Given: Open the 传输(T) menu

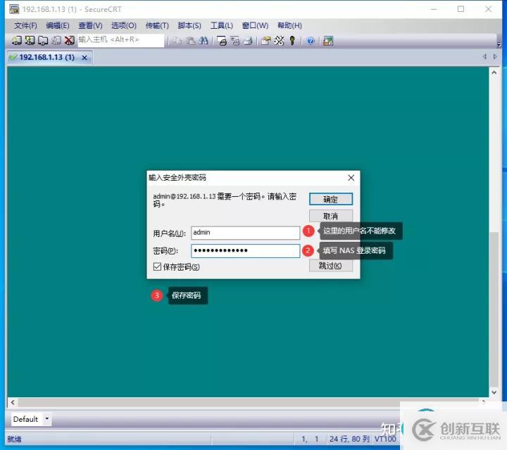Looking at the screenshot, I should (x=157, y=25).
